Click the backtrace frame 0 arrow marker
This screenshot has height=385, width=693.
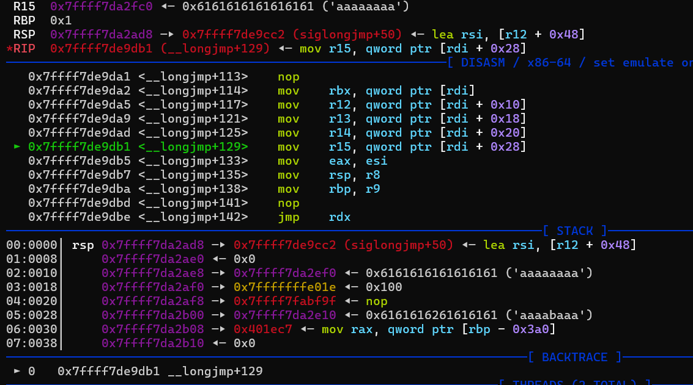17,371
